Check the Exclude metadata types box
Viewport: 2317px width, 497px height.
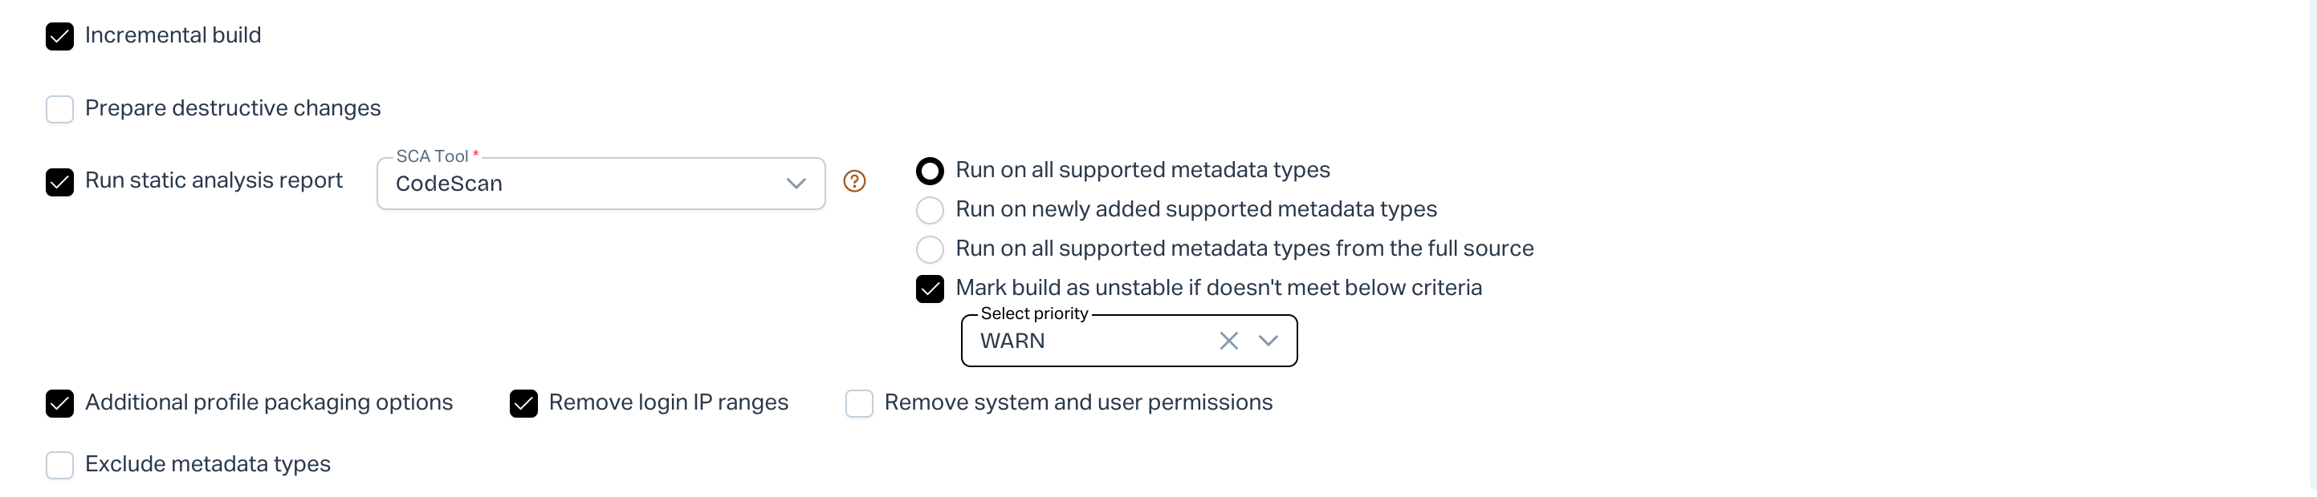coord(59,465)
